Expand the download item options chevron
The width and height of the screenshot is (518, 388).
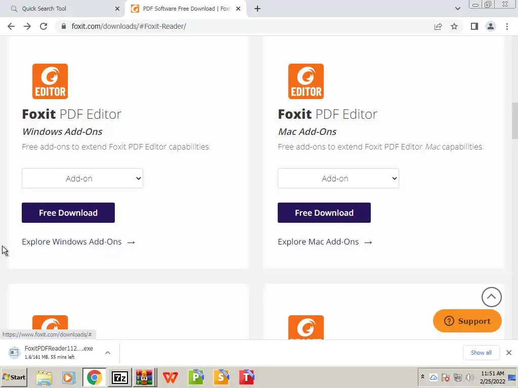tap(108, 353)
